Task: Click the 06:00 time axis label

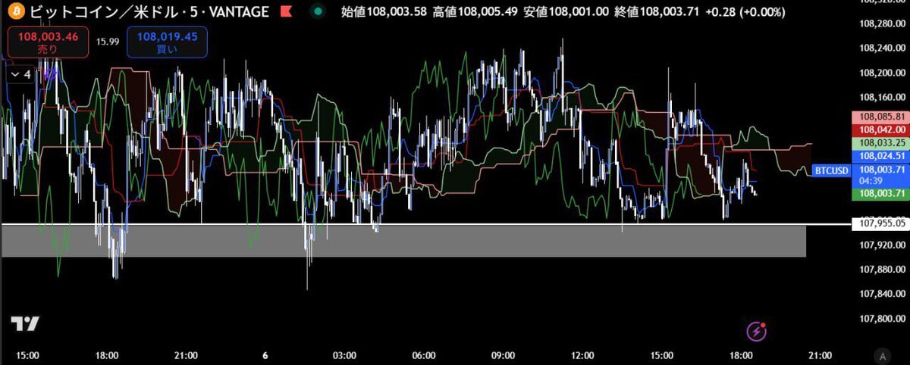Action: pos(423,355)
